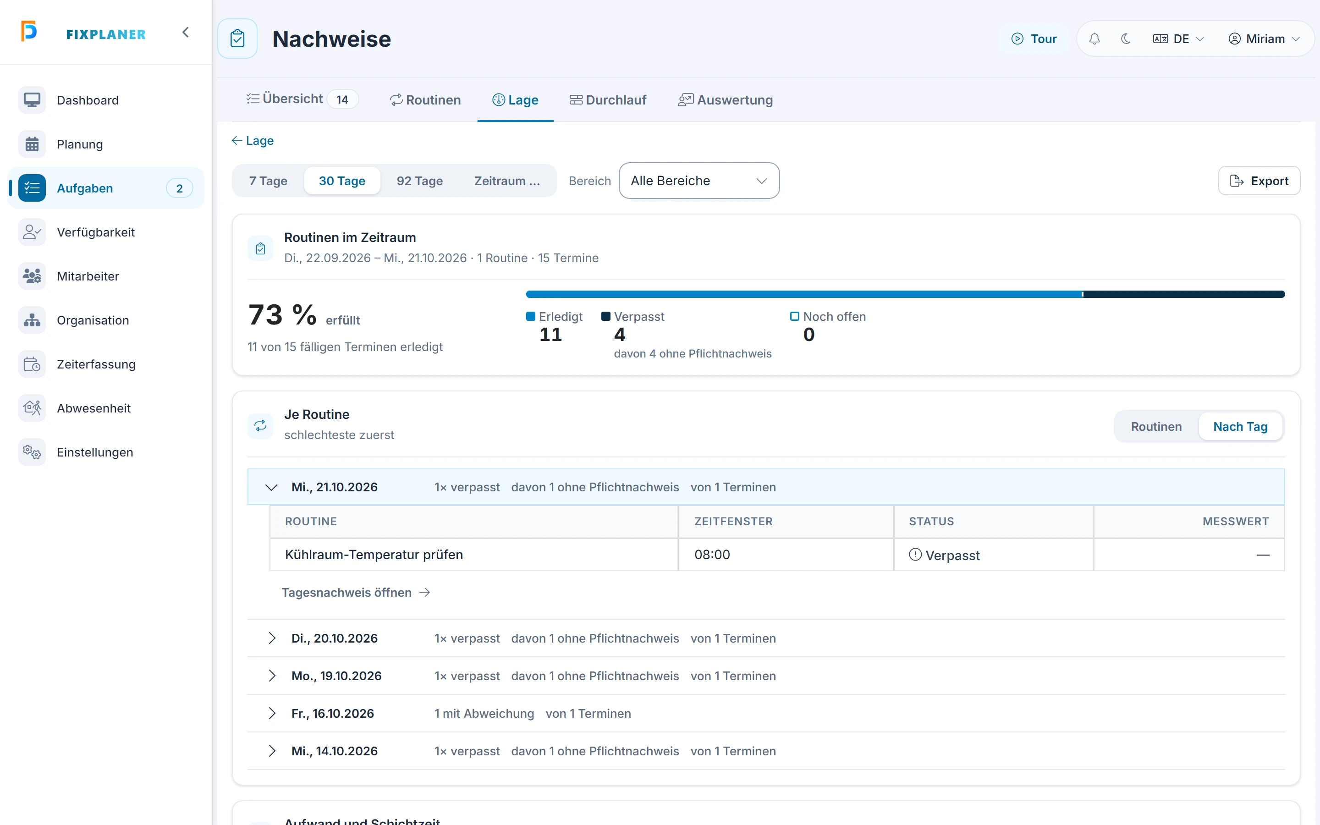Viewport: 1320px width, 825px height.
Task: Switch view to Routinen grouping
Action: 1156,427
